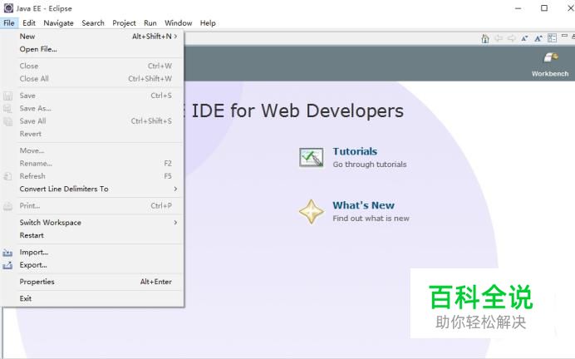Open the Tutorials link
The height and width of the screenshot is (359, 575).
coord(355,151)
